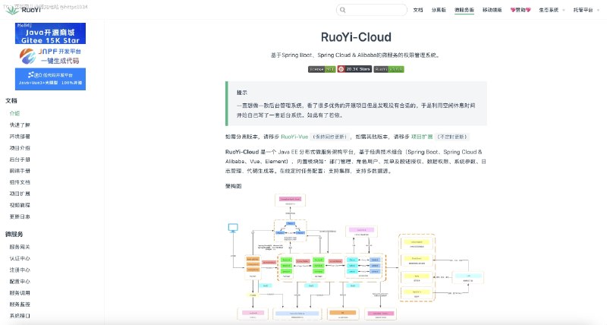Screen dimensions: 607x325
Task: Open 配置中心 under 微服务
Action: pyautogui.click(x=20, y=282)
